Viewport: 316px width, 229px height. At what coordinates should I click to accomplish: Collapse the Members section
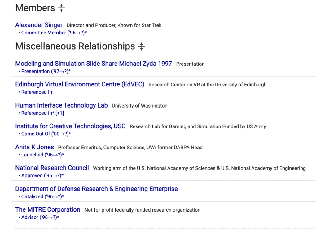(x=61, y=8)
